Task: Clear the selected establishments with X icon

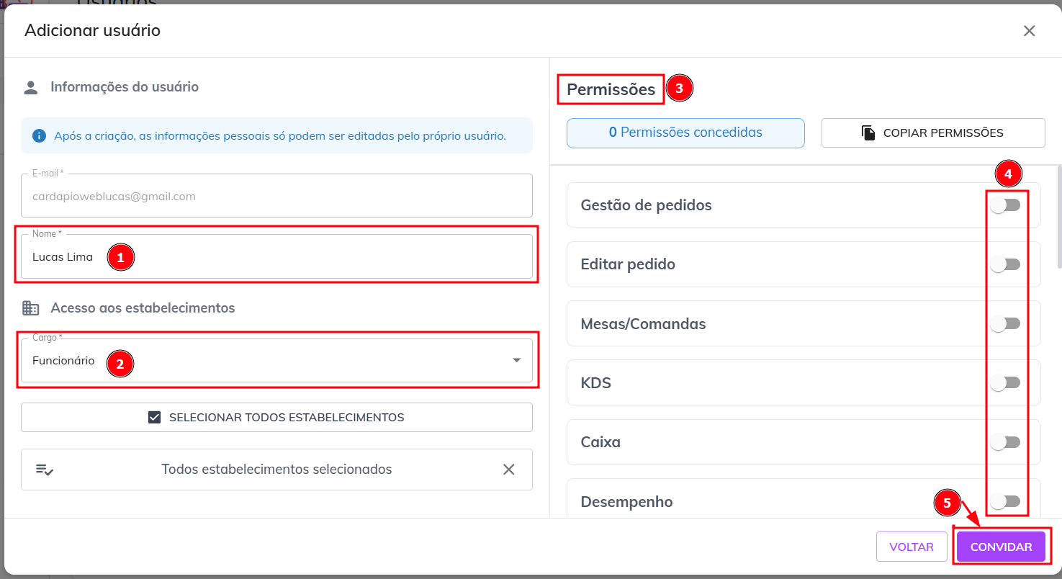Action: click(508, 470)
